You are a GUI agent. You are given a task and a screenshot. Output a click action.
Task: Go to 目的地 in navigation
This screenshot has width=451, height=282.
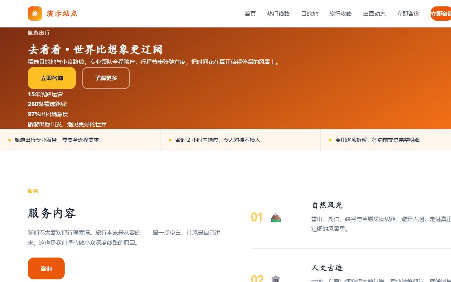pyautogui.click(x=309, y=14)
